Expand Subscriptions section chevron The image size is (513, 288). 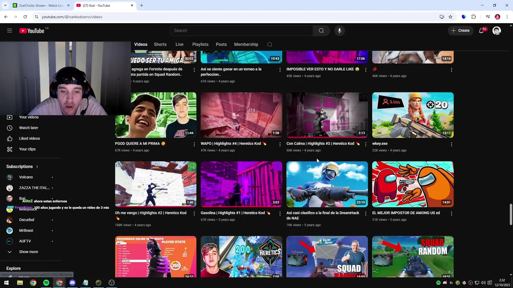click(37, 166)
